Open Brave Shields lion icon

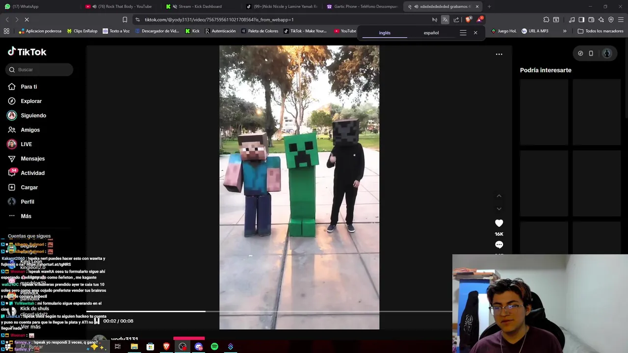tap(468, 20)
